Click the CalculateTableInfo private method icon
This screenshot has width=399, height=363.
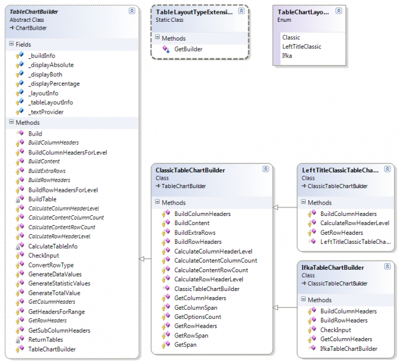tap(19, 246)
